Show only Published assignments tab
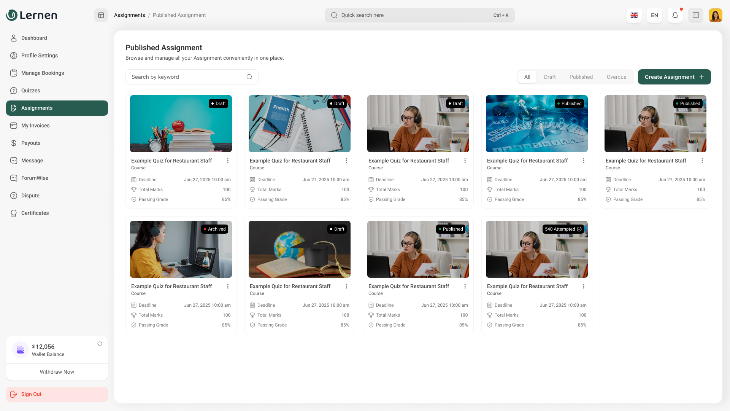This screenshot has height=411, width=730. point(581,77)
